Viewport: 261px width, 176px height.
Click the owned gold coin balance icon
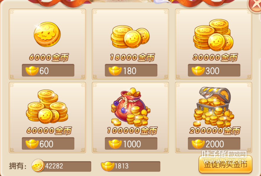pyautogui.click(x=38, y=165)
